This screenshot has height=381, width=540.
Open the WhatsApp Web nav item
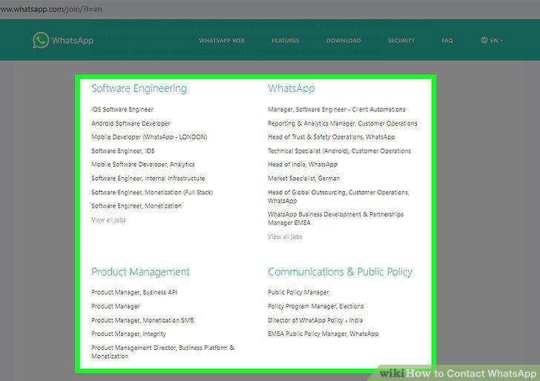222,41
